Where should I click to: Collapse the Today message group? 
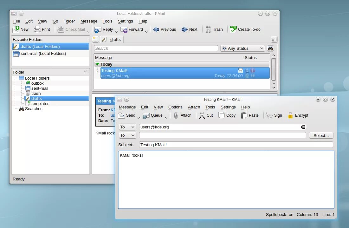[x=97, y=64]
